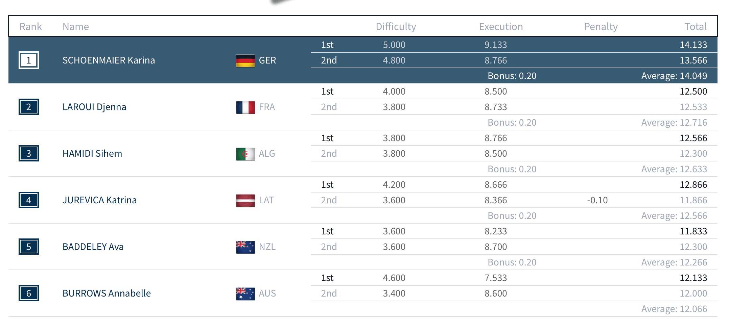
Task: Click the rank 1 badge
Action: [29, 60]
